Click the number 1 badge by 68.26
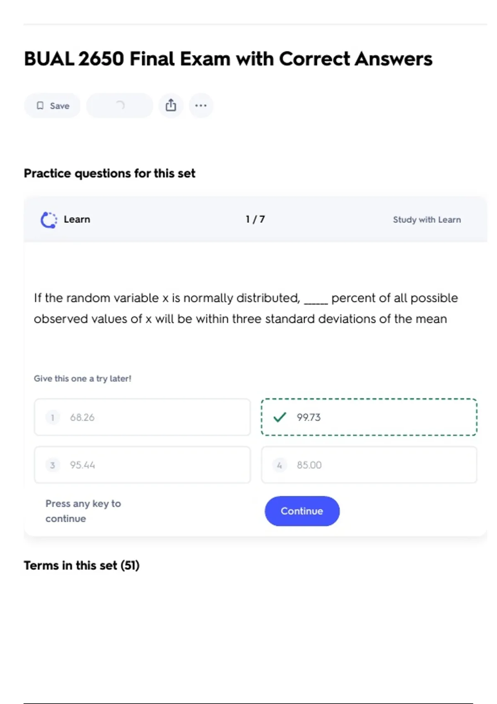497x704 pixels. (53, 417)
